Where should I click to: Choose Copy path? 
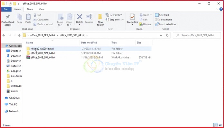coord(41,20)
